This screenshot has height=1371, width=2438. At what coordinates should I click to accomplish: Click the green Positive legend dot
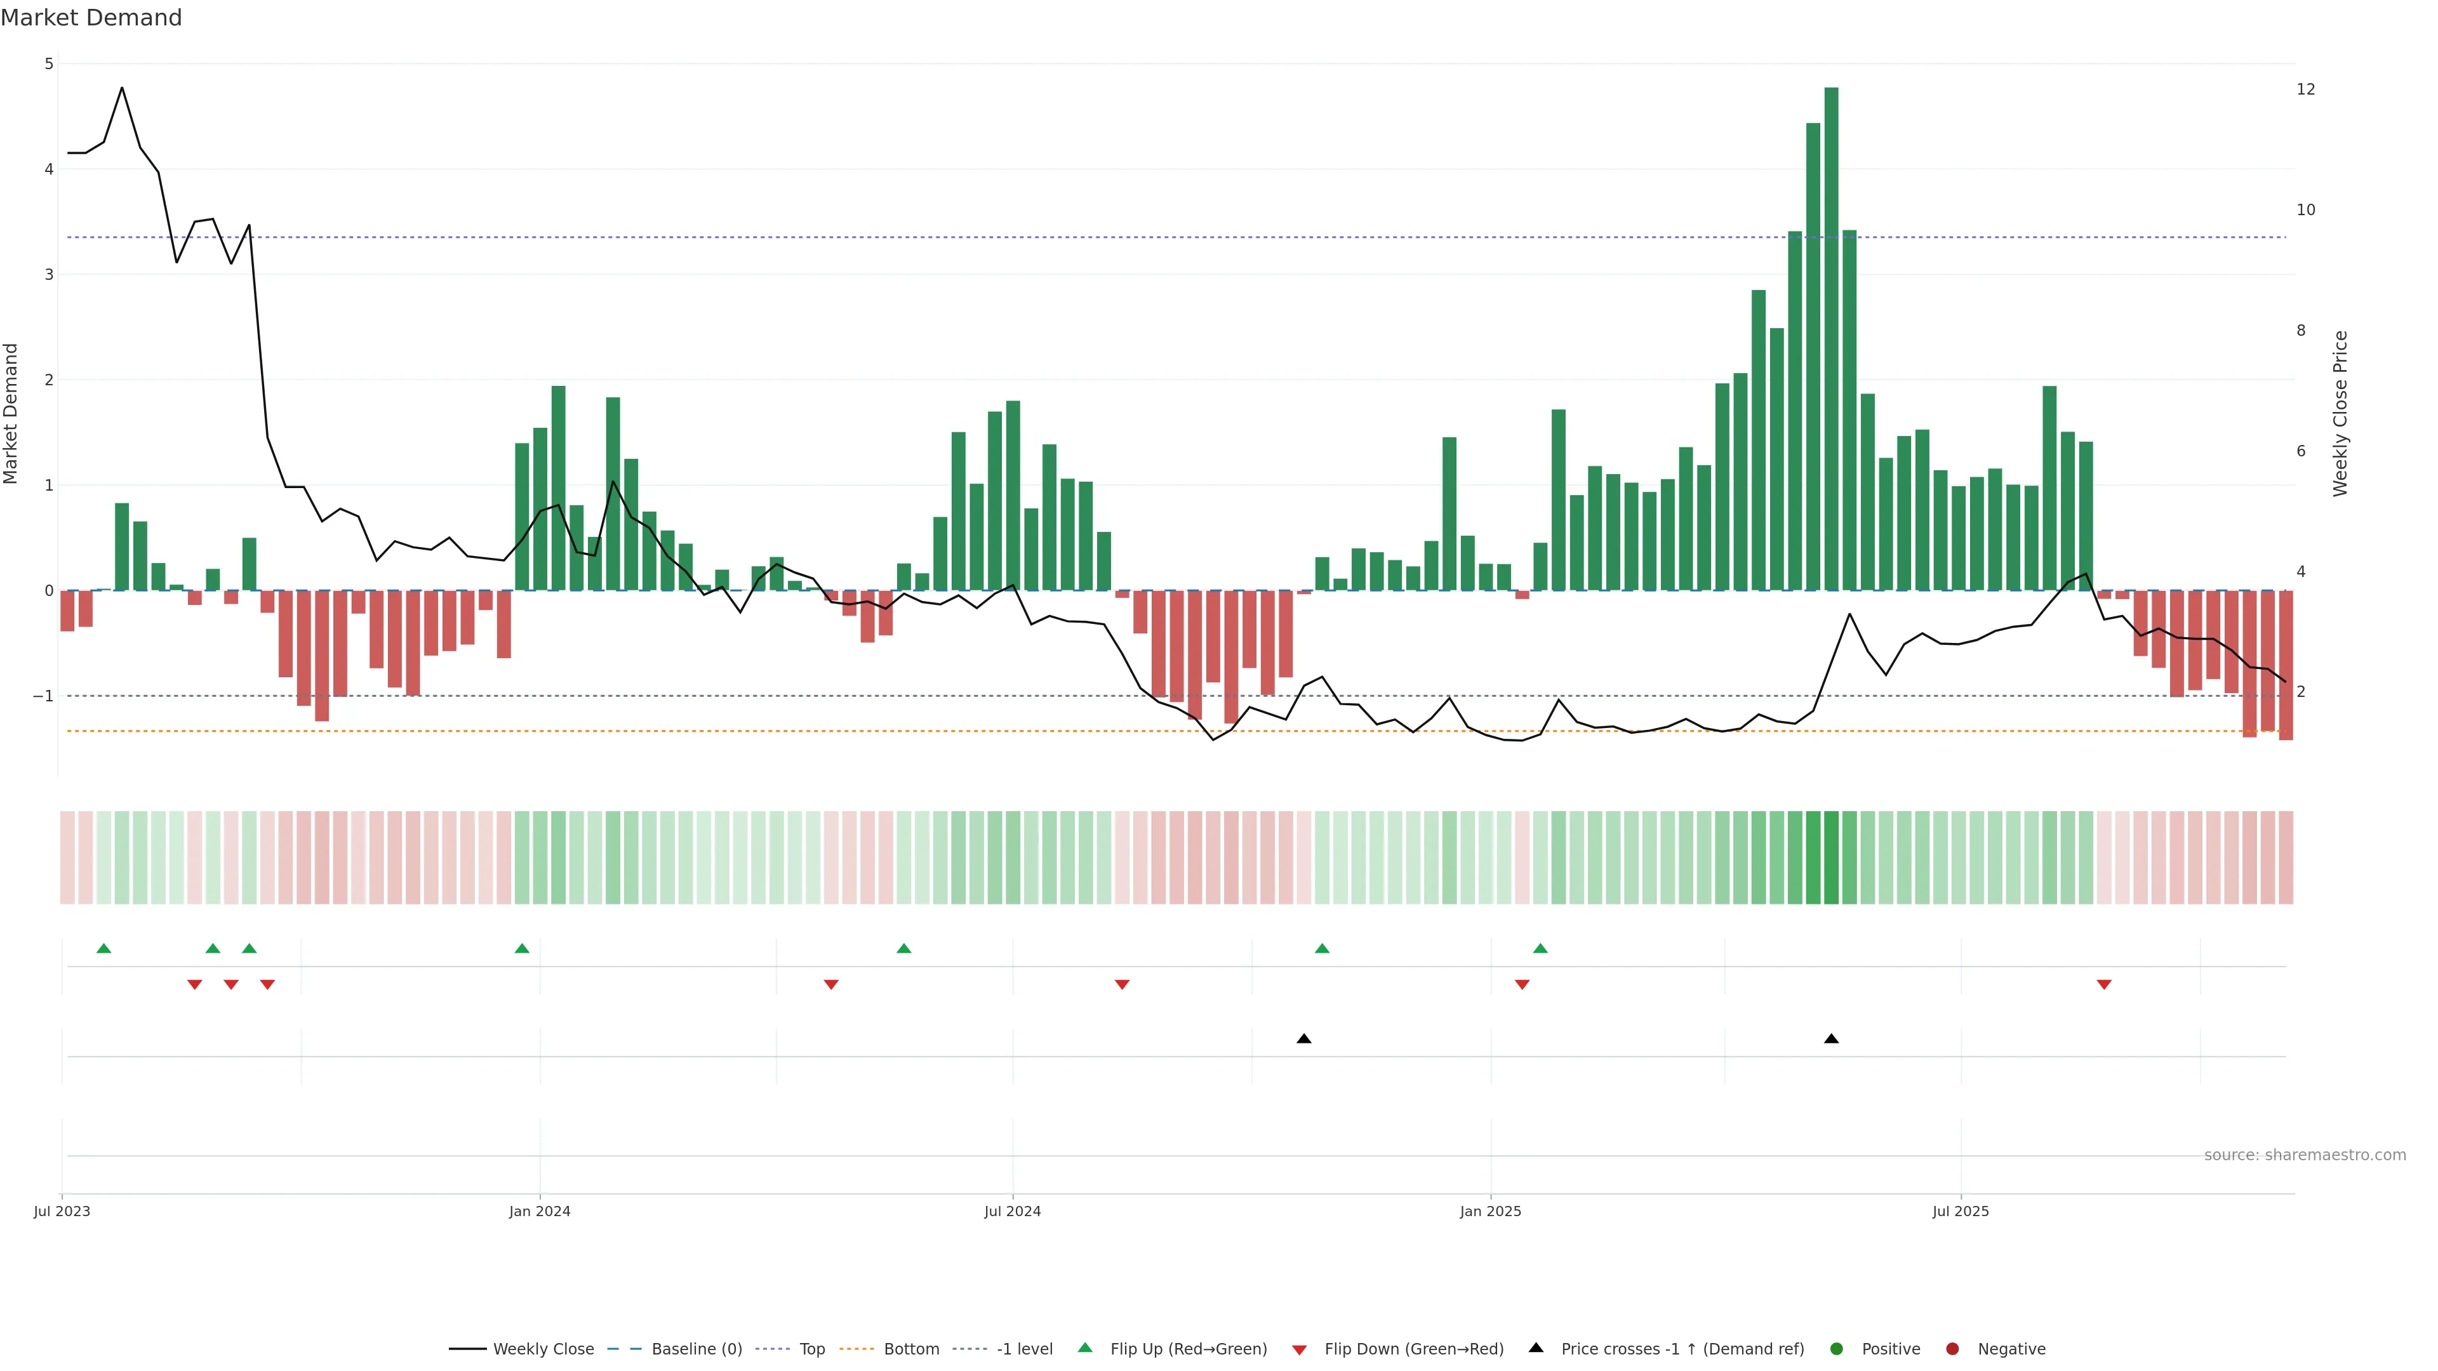coord(1837,1348)
